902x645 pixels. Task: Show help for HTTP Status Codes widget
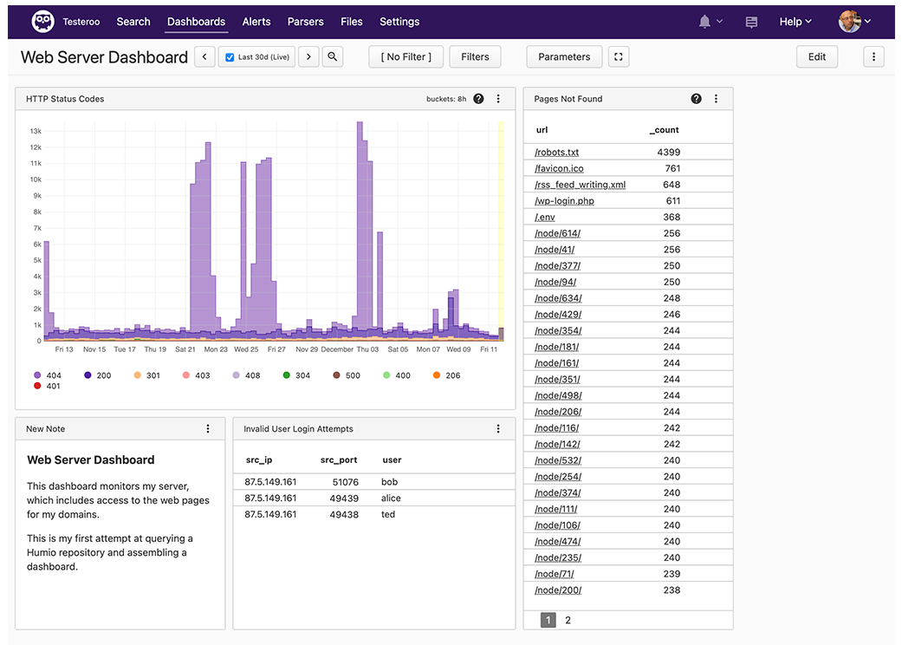tap(478, 99)
